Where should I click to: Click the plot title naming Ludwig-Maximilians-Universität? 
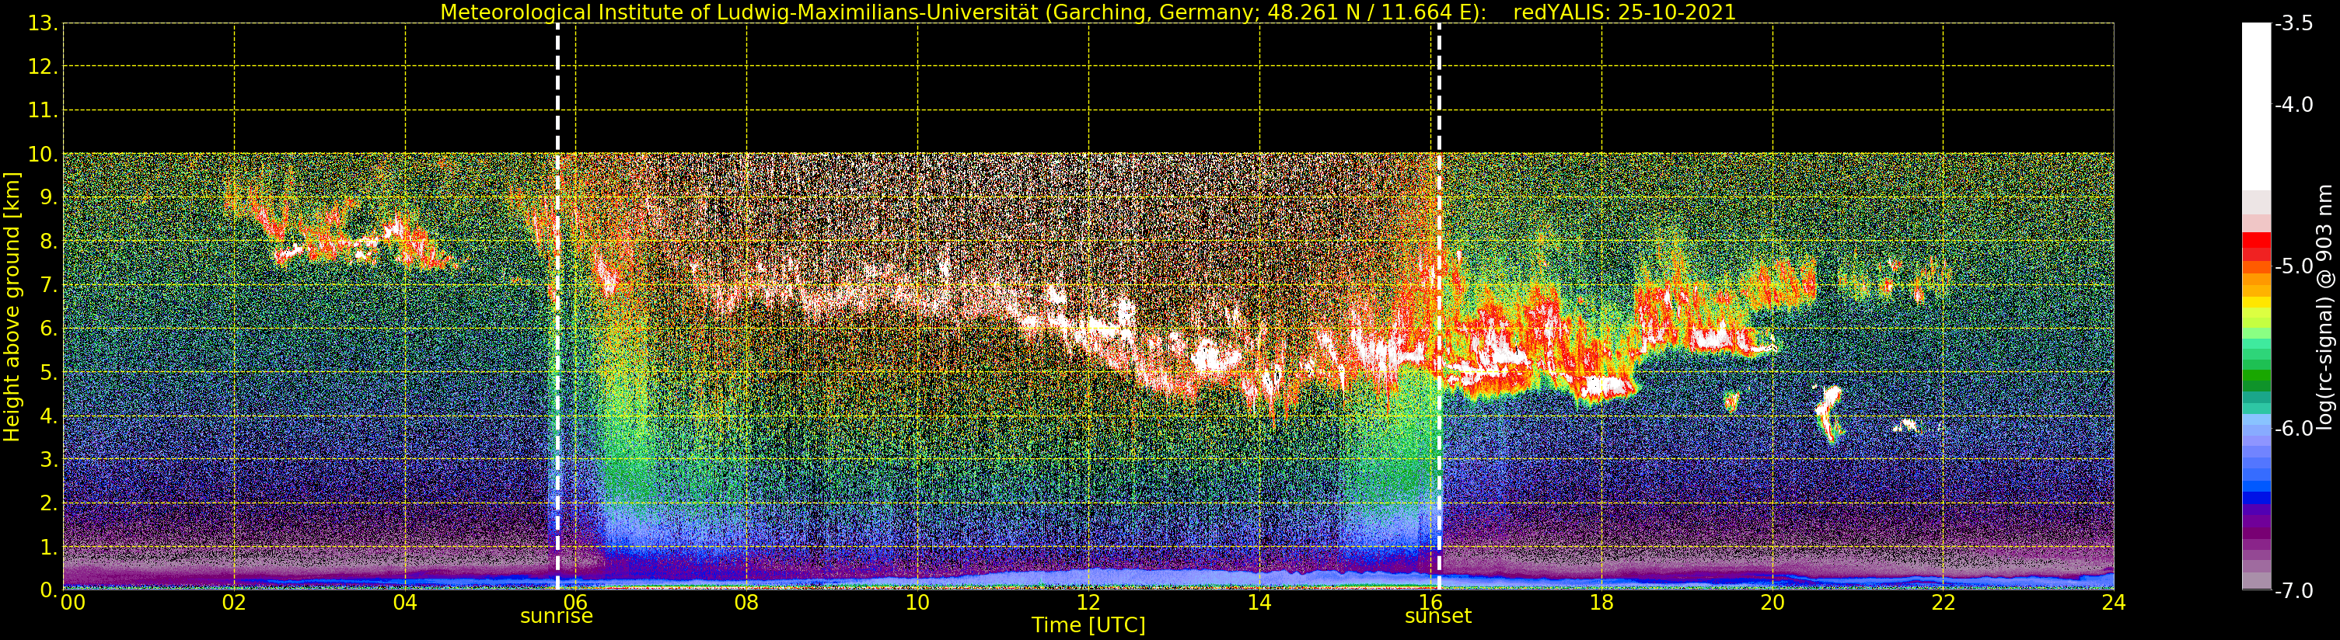pyautogui.click(x=1088, y=12)
